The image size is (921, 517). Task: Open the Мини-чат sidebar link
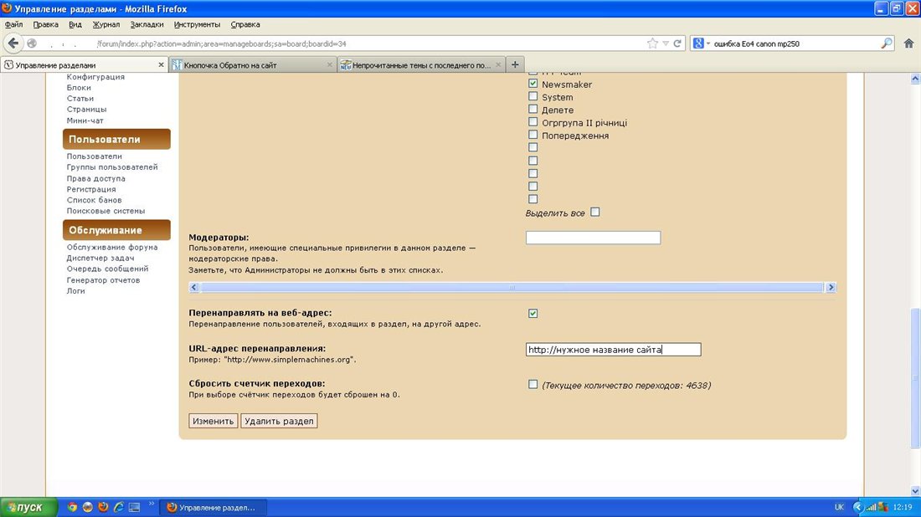pos(85,120)
